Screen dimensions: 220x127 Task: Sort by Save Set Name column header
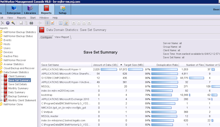66,65
